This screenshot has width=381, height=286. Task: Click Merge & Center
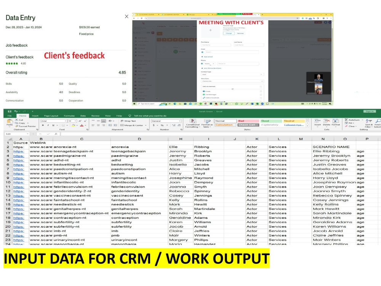[131, 125]
